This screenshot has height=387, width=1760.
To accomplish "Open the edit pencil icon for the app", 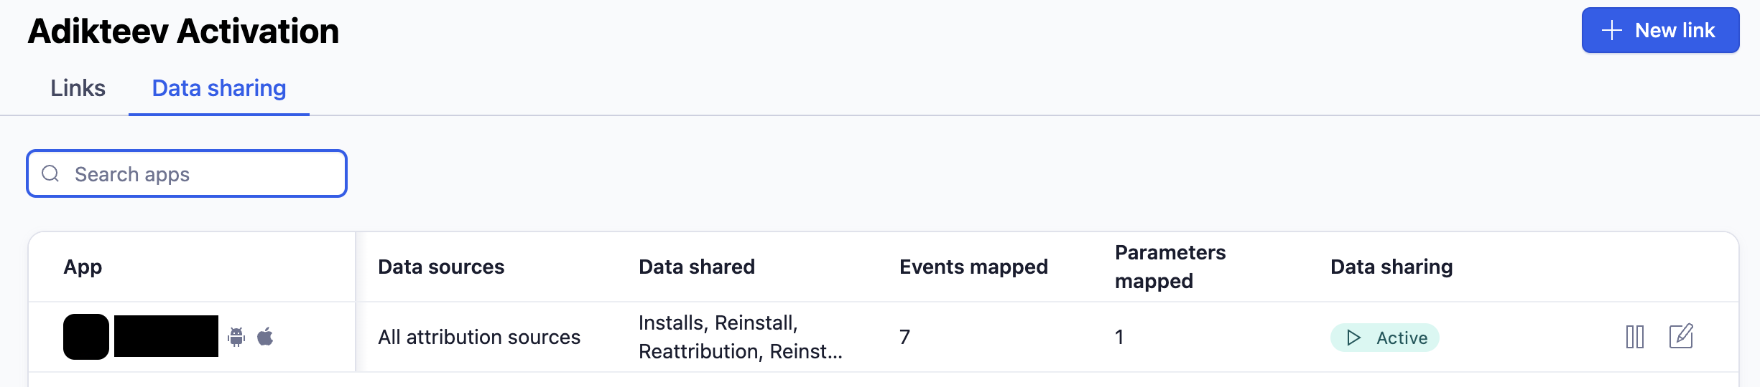I will tap(1681, 336).
